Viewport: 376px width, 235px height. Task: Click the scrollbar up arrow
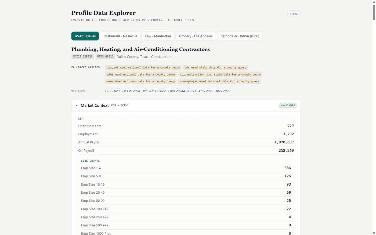[374, 2]
